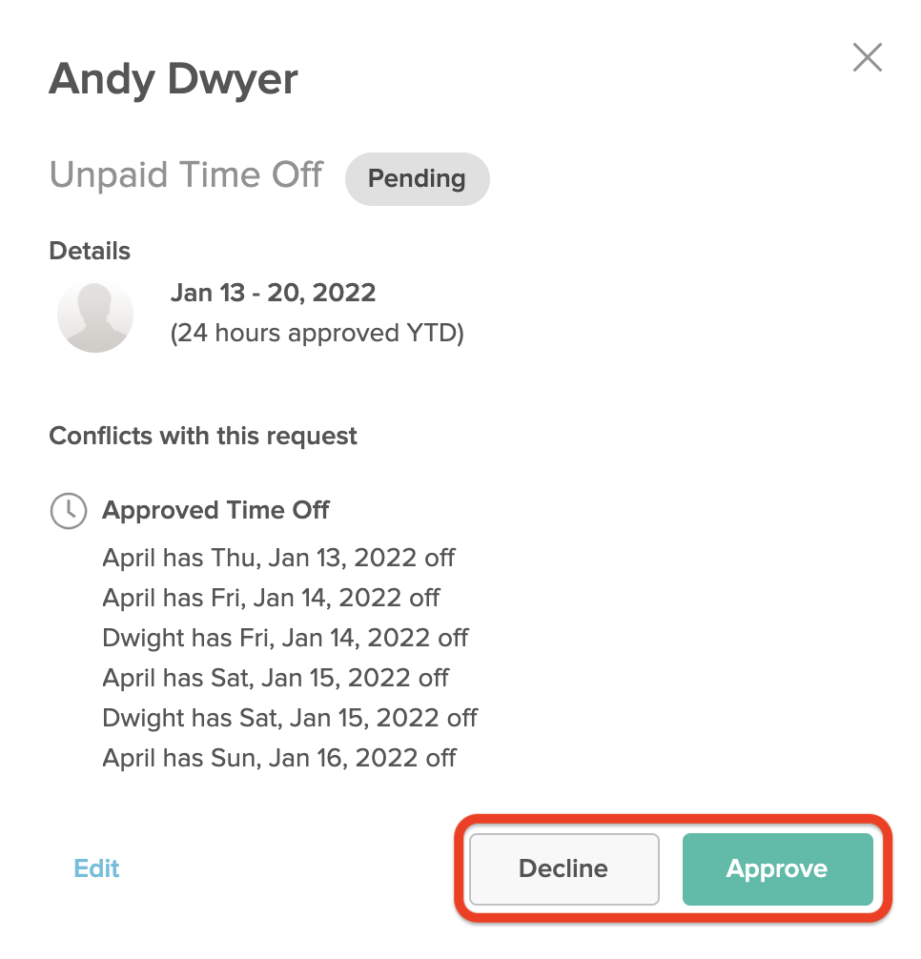
Task: Click the clock icon beside Approved Time Off
Action: [x=69, y=511]
